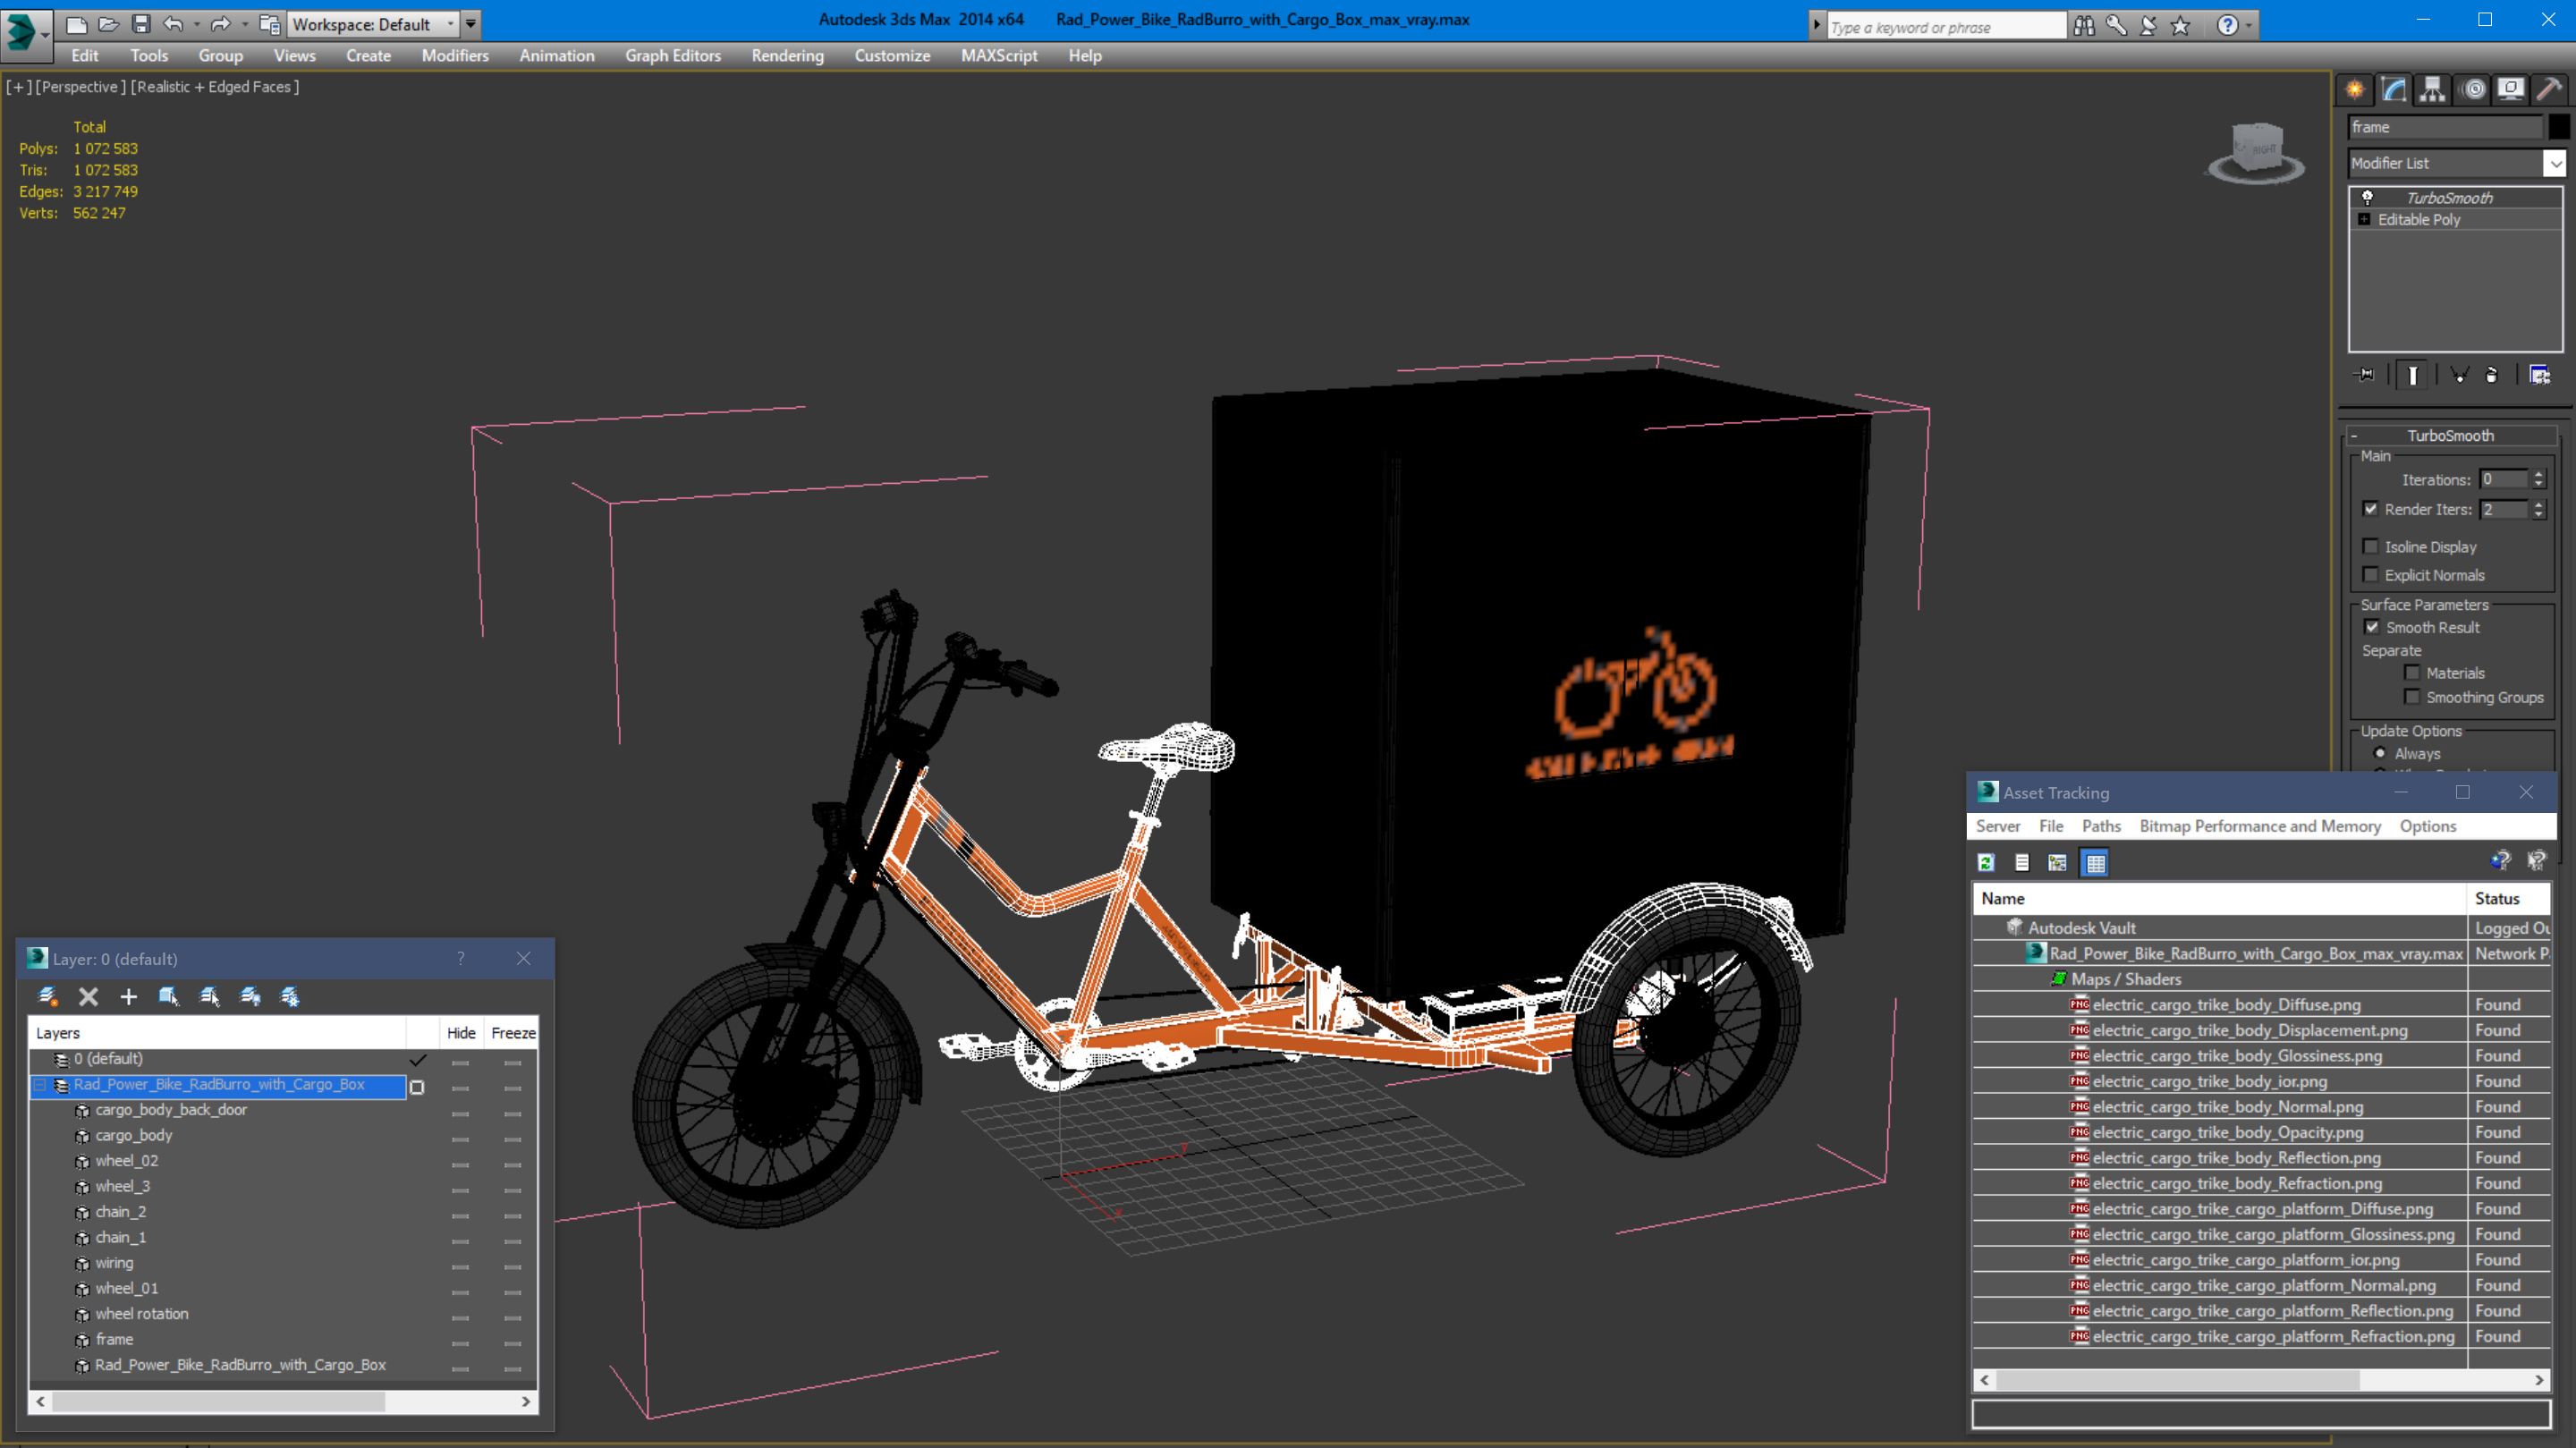
Task: Click the Realistic + Edged Faces label
Action: [215, 87]
